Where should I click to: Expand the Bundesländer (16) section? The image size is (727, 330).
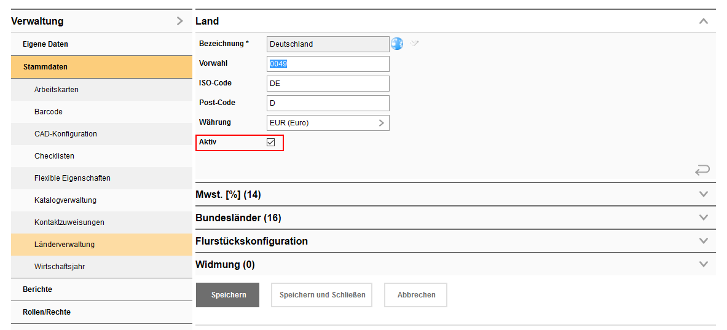pos(704,218)
